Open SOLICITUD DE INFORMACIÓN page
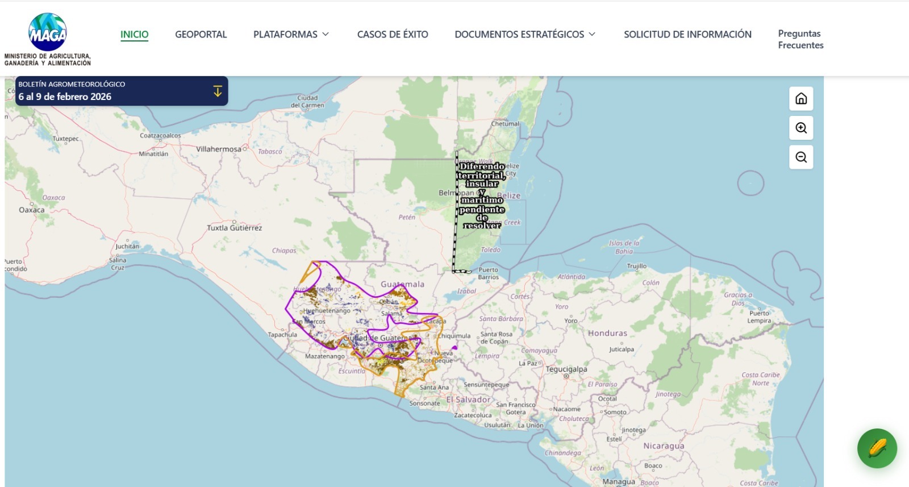Viewport: 909px width, 487px height. click(687, 35)
